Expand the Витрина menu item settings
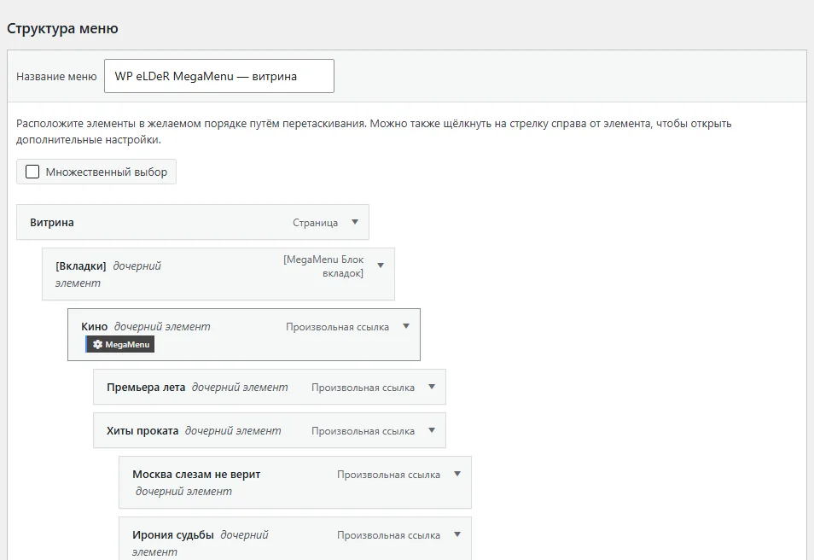 (355, 222)
